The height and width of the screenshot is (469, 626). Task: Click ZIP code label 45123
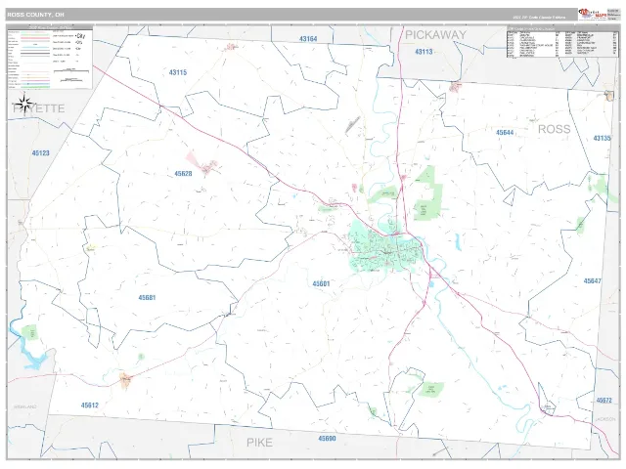coord(41,152)
